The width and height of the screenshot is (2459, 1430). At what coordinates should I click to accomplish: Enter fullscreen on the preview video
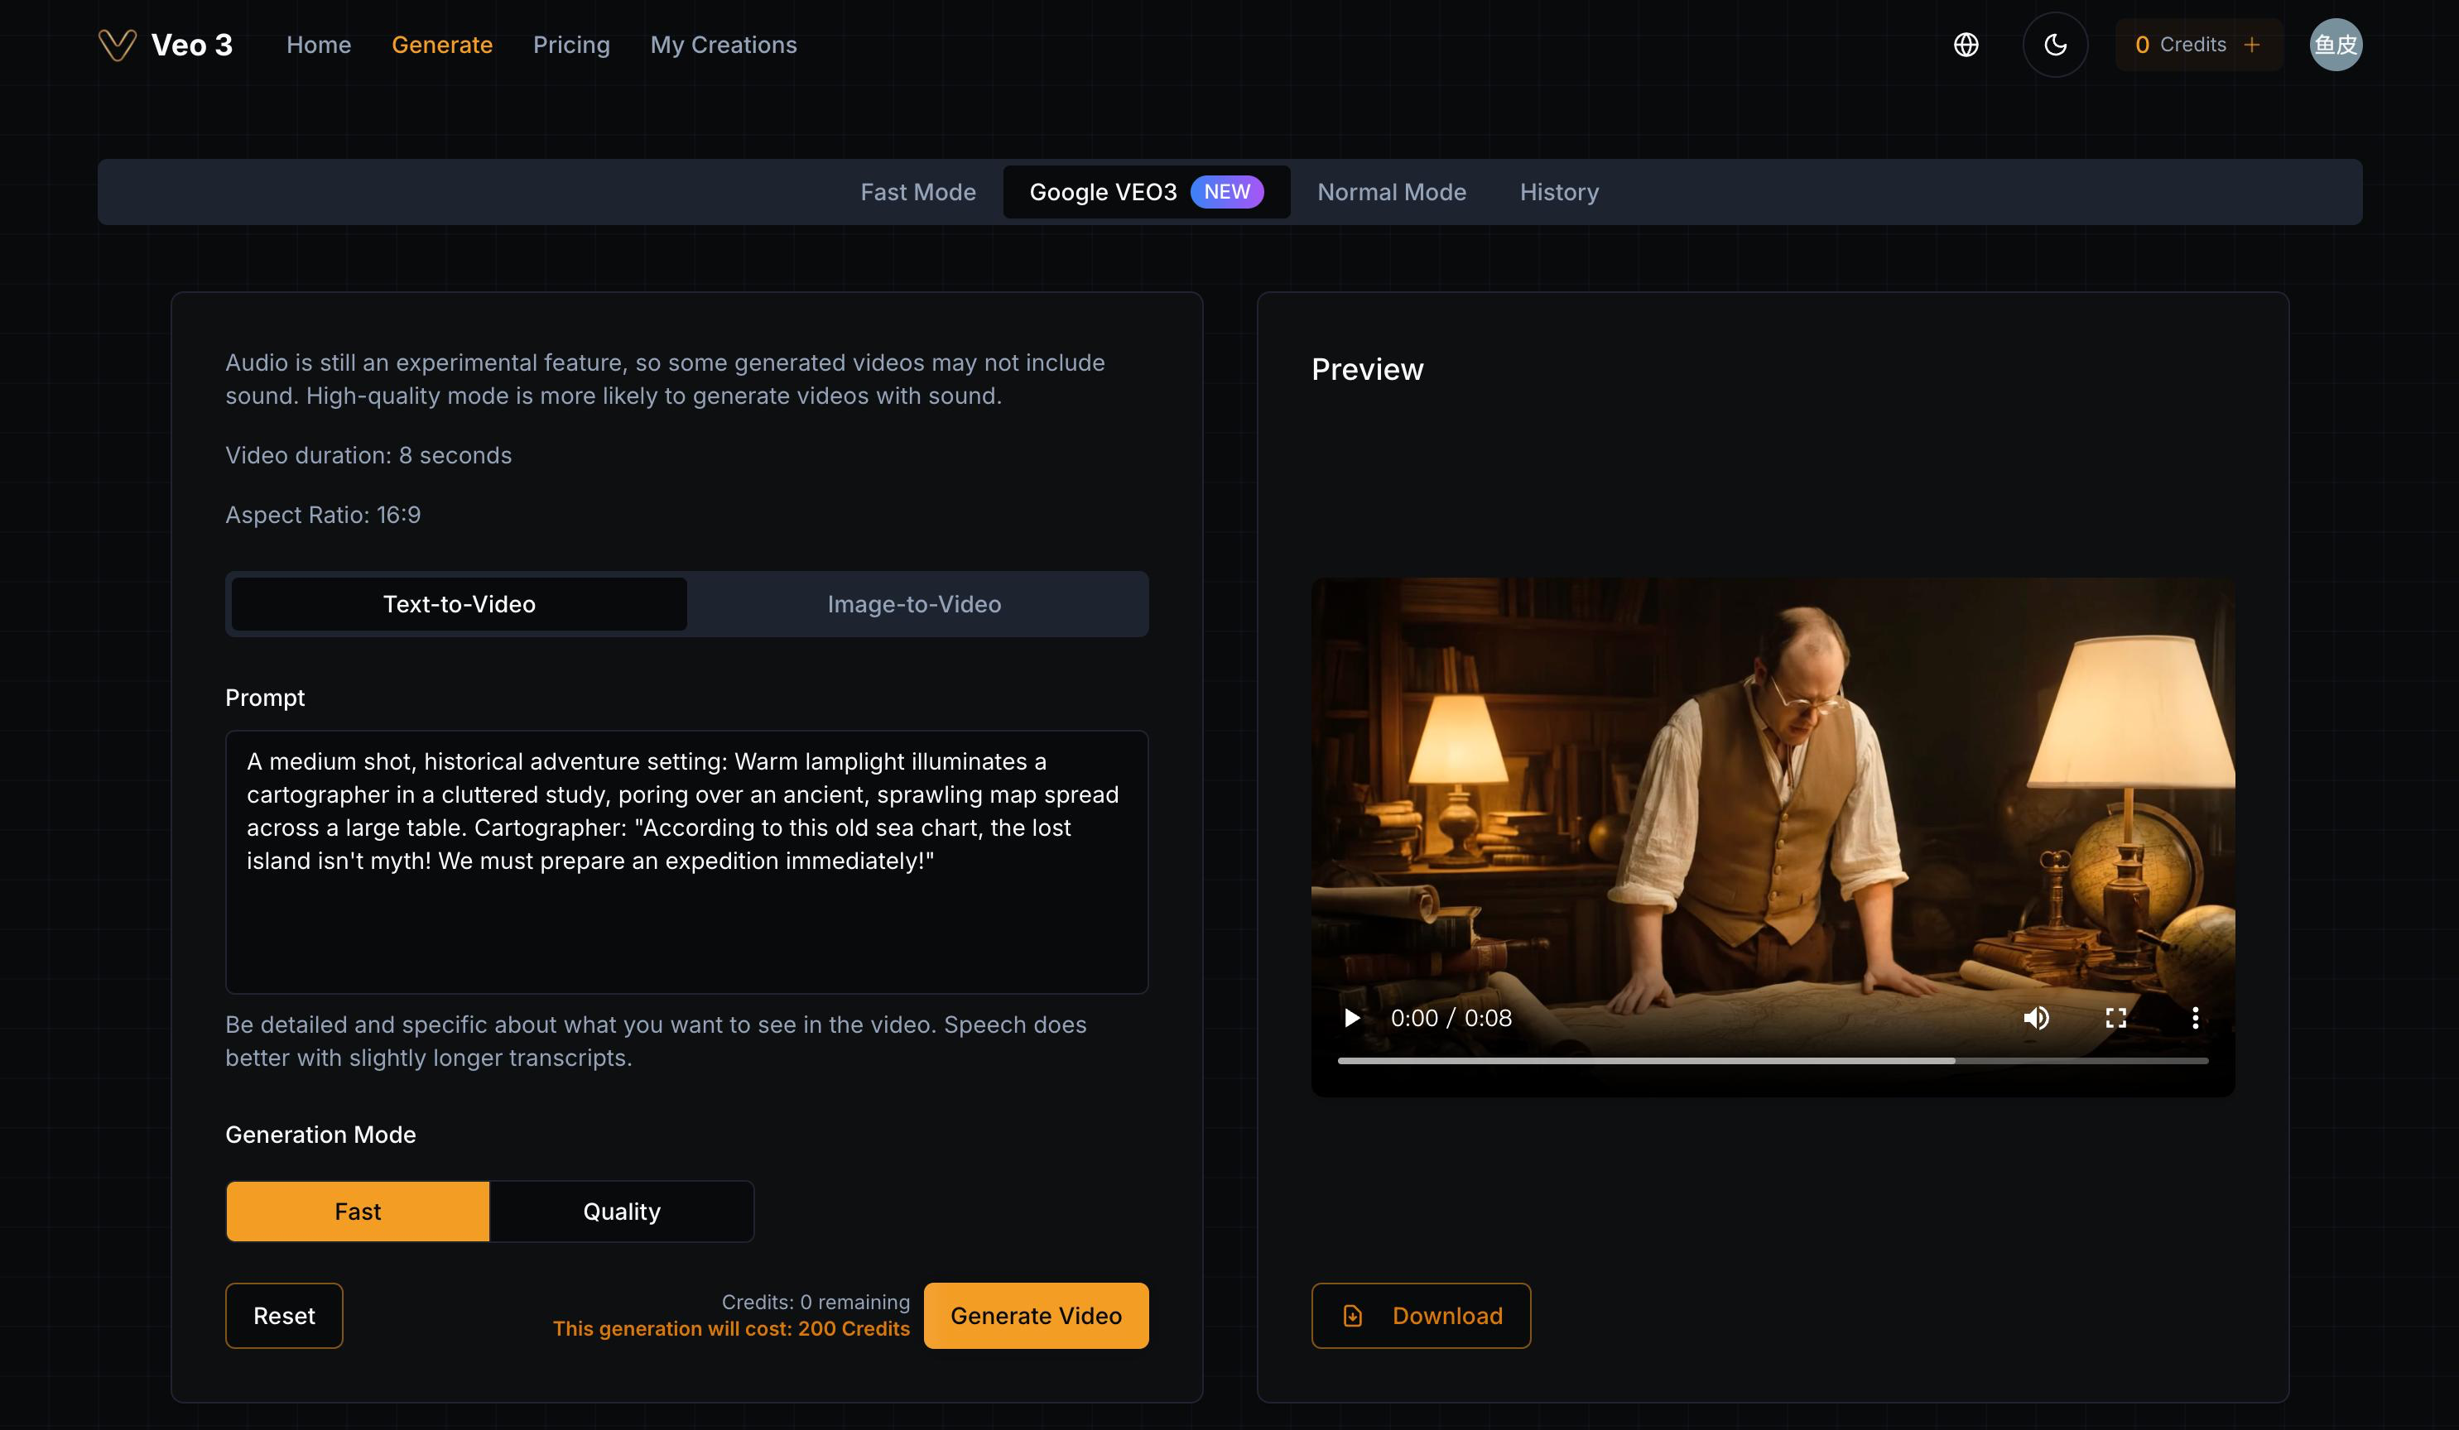coord(2115,1019)
